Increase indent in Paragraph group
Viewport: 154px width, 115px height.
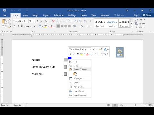(80, 21)
